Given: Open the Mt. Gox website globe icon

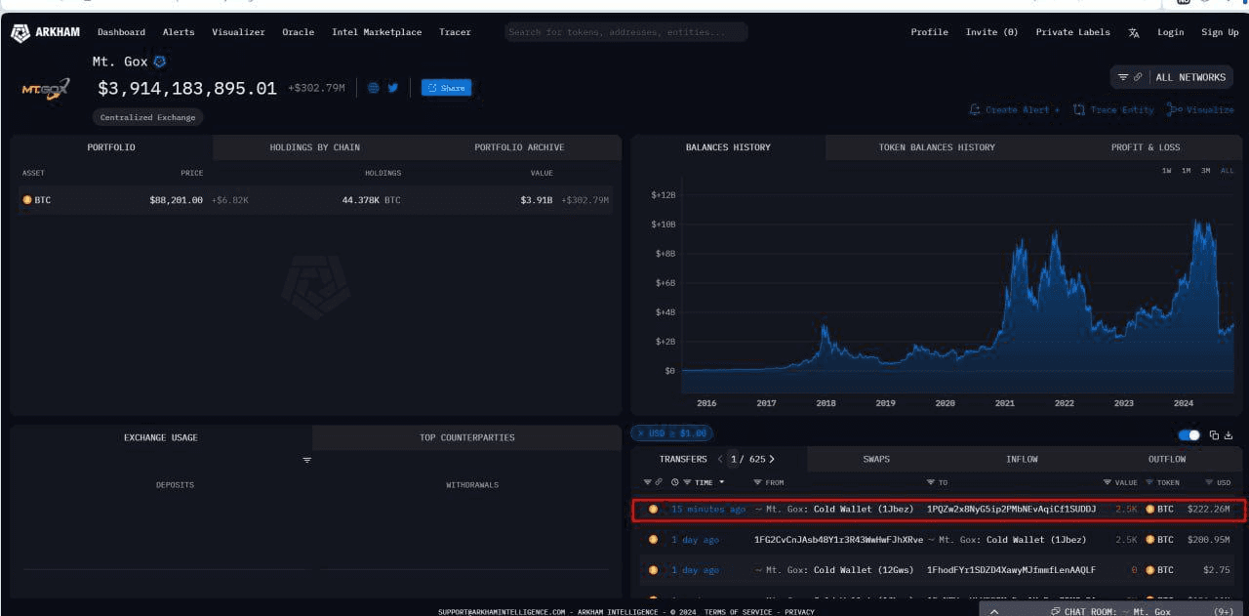Looking at the screenshot, I should pos(374,88).
